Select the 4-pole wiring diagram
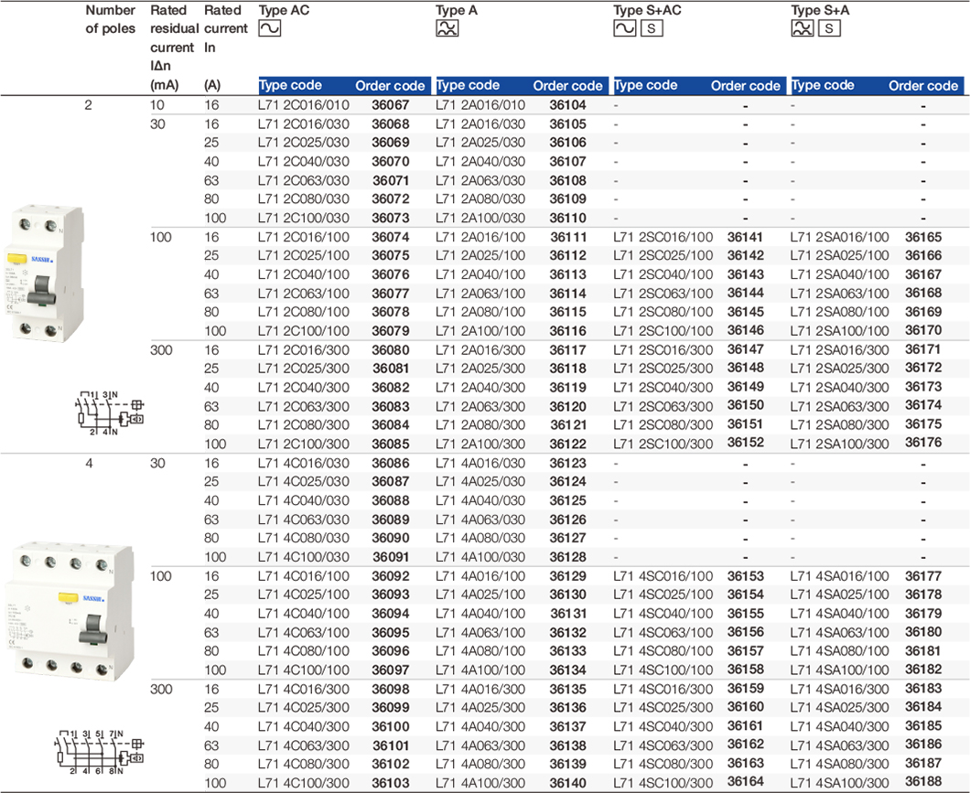The height and width of the screenshot is (793, 970). point(100,754)
